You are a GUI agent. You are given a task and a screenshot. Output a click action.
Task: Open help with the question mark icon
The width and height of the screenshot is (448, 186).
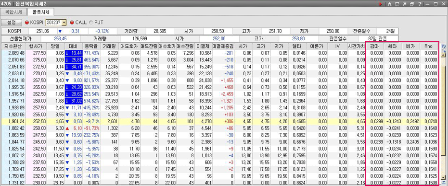[x=420, y=4]
